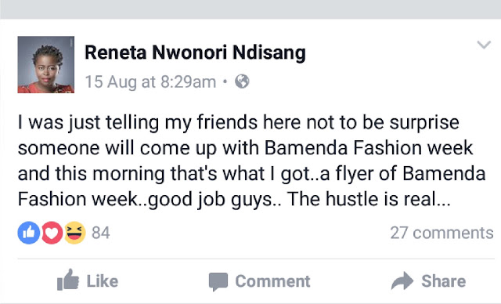Click the post's first line about friends
This screenshot has width=501, height=304.
(239, 123)
